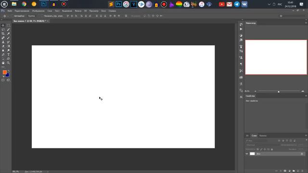Reset default foreground and background colors
Image resolution: width=308 pixels, height=173 pixels.
(3, 76)
